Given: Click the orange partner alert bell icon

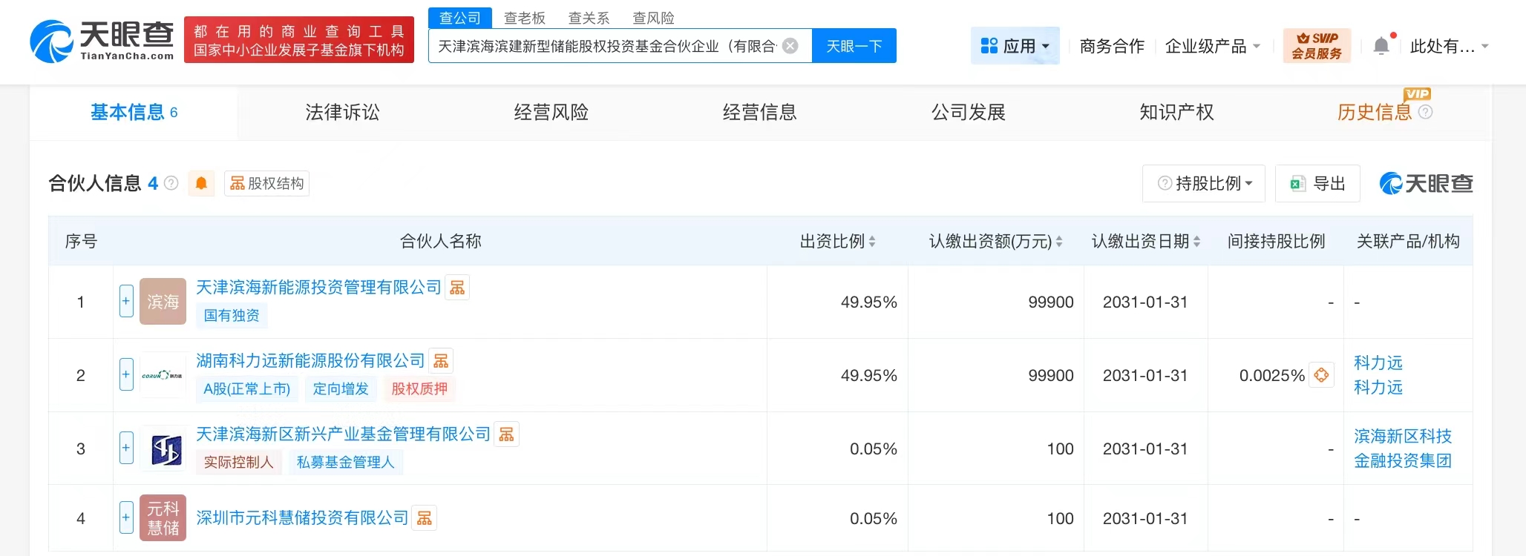Looking at the screenshot, I should 201,183.
